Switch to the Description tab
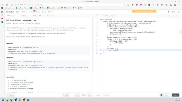This screenshot has height=102, width=182. tap(11, 16)
